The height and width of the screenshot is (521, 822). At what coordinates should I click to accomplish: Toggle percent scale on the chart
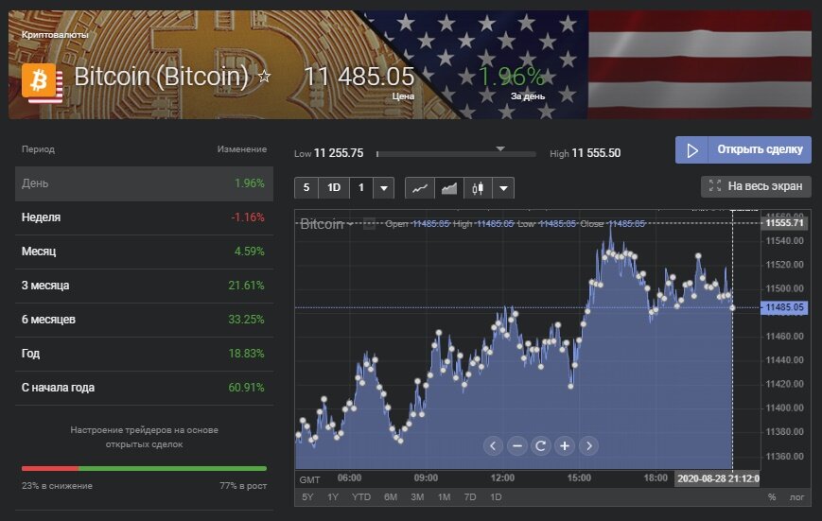772,496
